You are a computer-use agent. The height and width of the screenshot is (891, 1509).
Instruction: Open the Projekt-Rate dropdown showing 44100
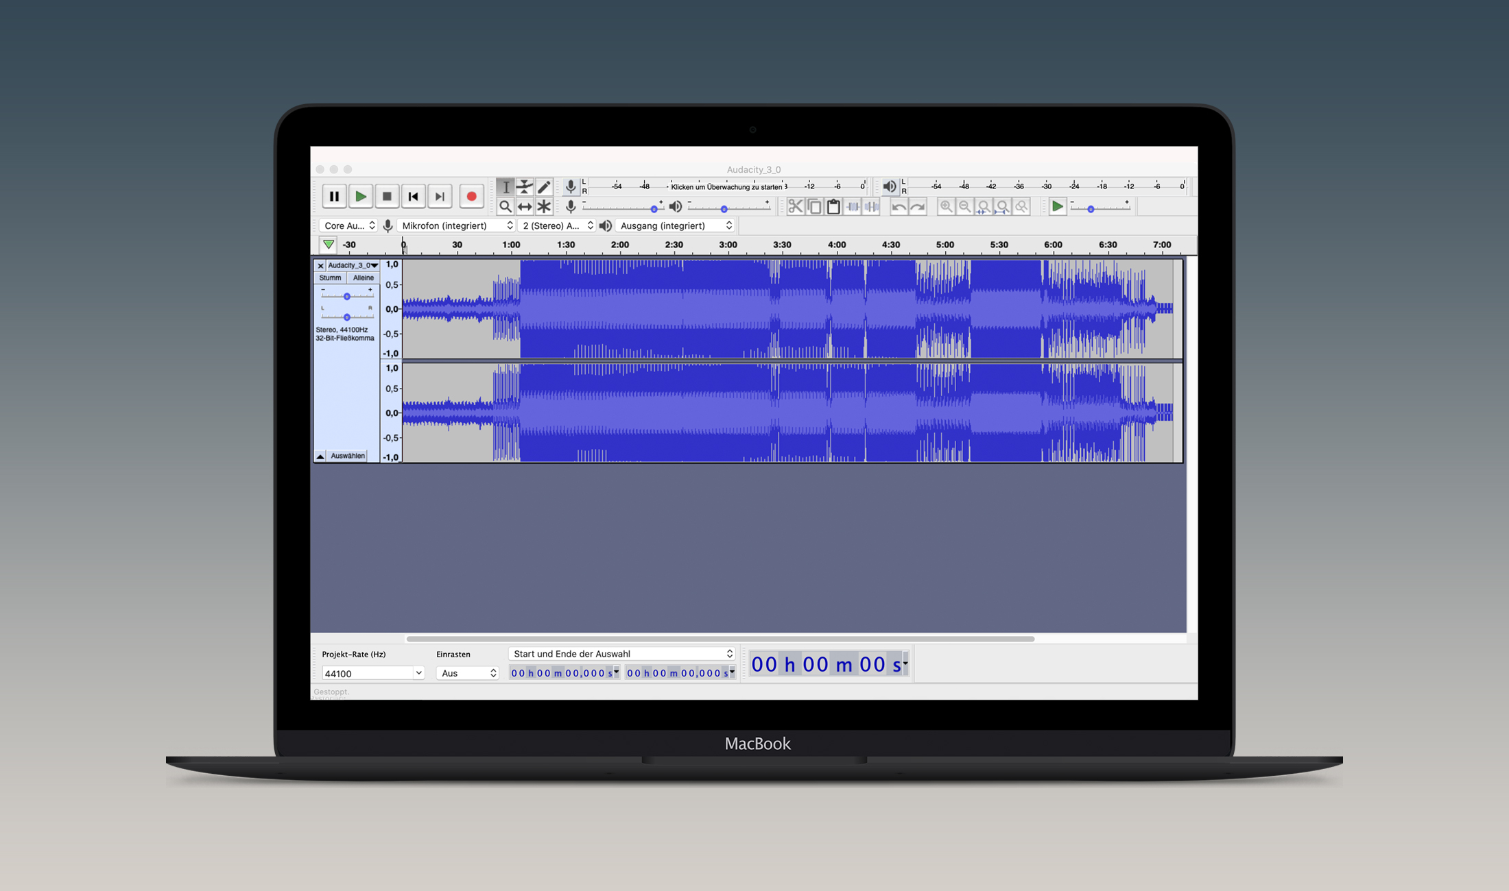click(372, 672)
